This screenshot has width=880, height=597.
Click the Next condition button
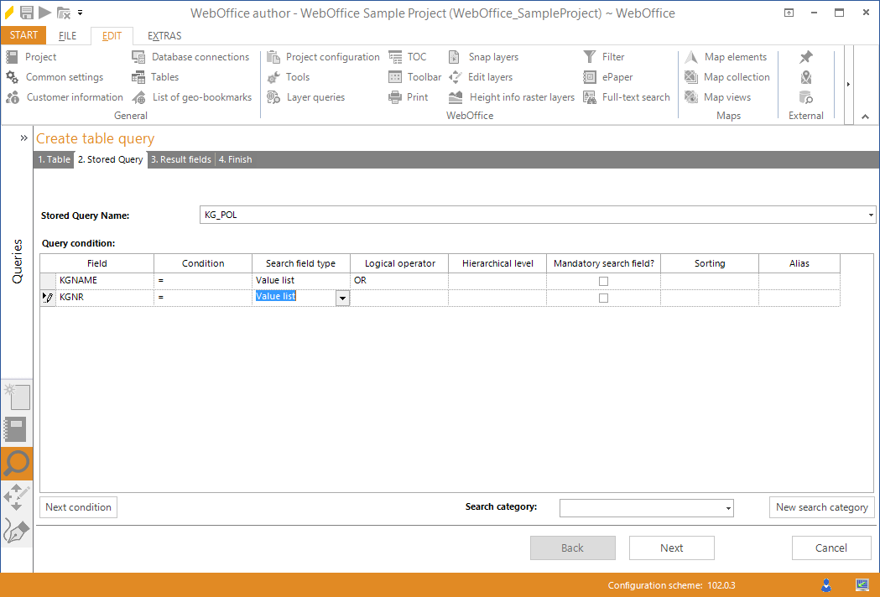pos(77,507)
